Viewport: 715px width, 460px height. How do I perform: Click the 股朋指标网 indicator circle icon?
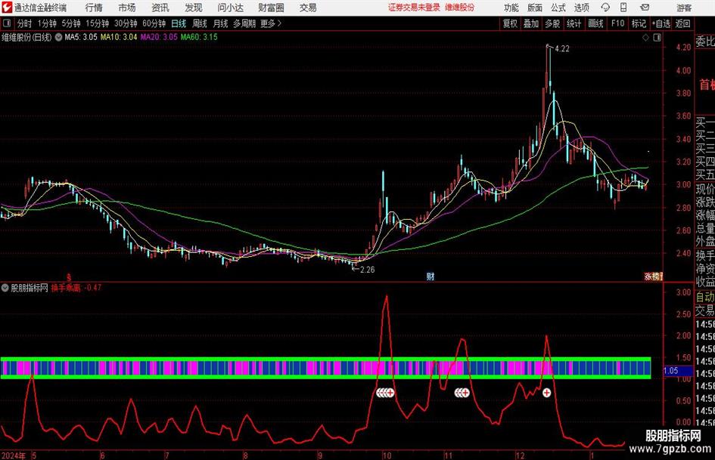5,288
